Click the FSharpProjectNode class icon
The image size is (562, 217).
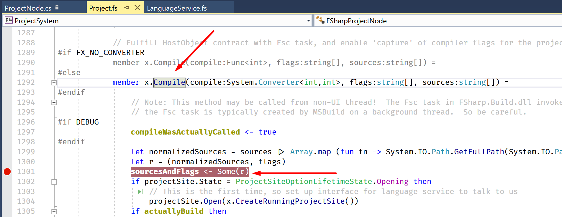320,20
